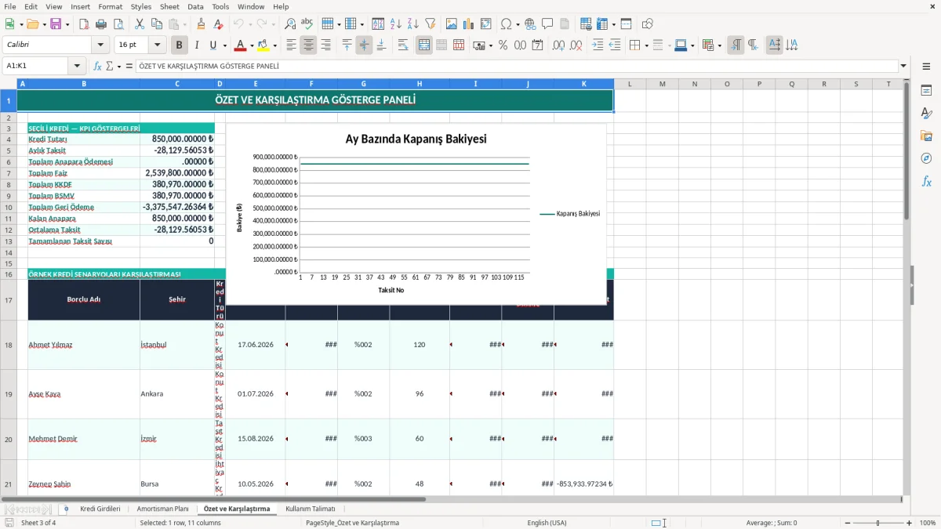Switch to Kredi Girdileri sheet tab
This screenshot has width=941, height=529.
(x=100, y=509)
